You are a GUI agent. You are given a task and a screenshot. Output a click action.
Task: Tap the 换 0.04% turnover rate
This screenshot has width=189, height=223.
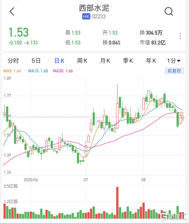click(111, 42)
